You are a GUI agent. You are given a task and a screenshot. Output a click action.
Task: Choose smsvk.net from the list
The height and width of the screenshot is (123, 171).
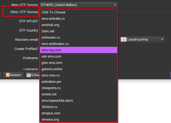(79, 94)
